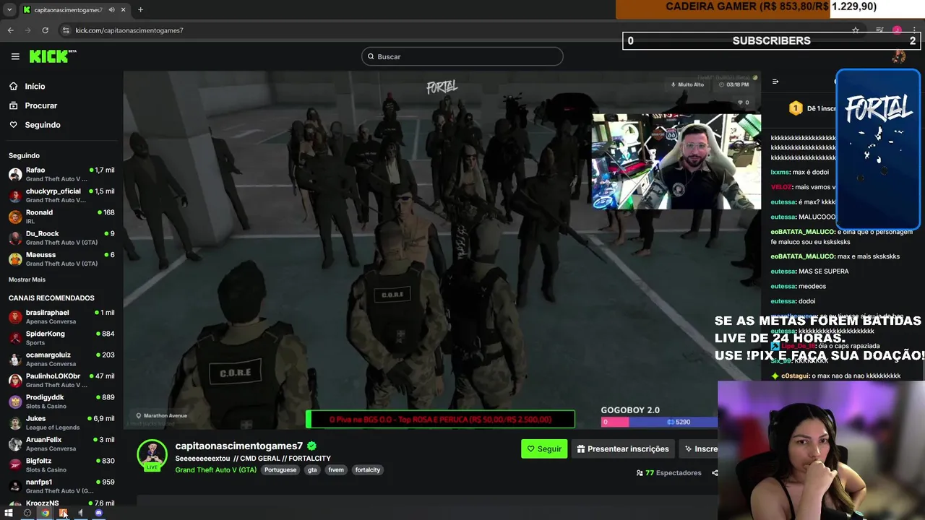Follow channel with Seguir button
This screenshot has height=520, width=925.
pos(544,448)
